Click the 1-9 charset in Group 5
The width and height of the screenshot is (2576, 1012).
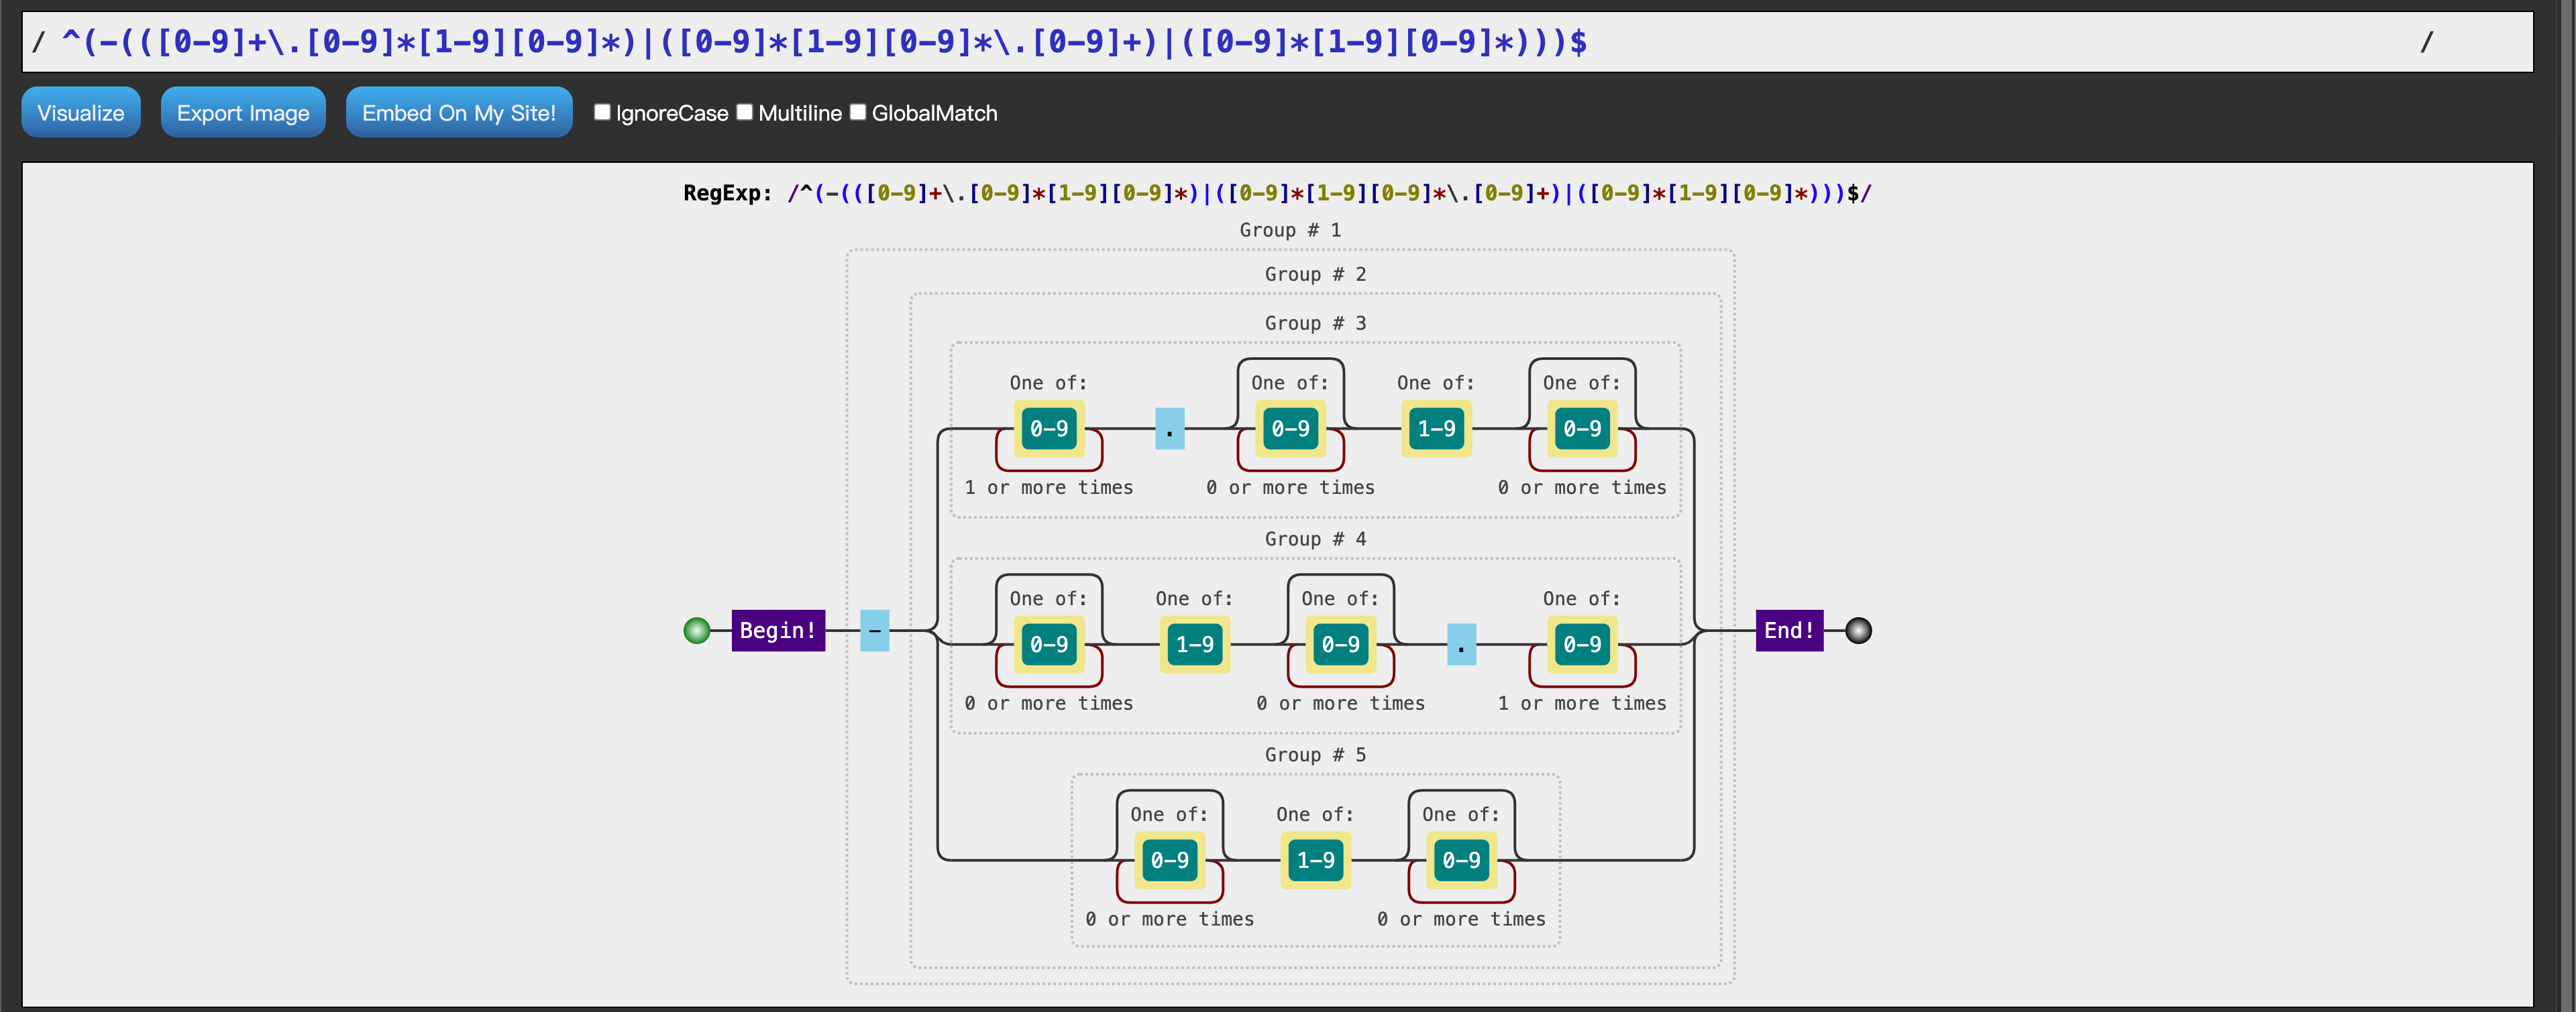[1315, 860]
